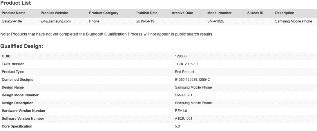Image resolution: width=317 pixels, height=131 pixels.
Task: Click the Subset ID column header
Action: [255, 13]
